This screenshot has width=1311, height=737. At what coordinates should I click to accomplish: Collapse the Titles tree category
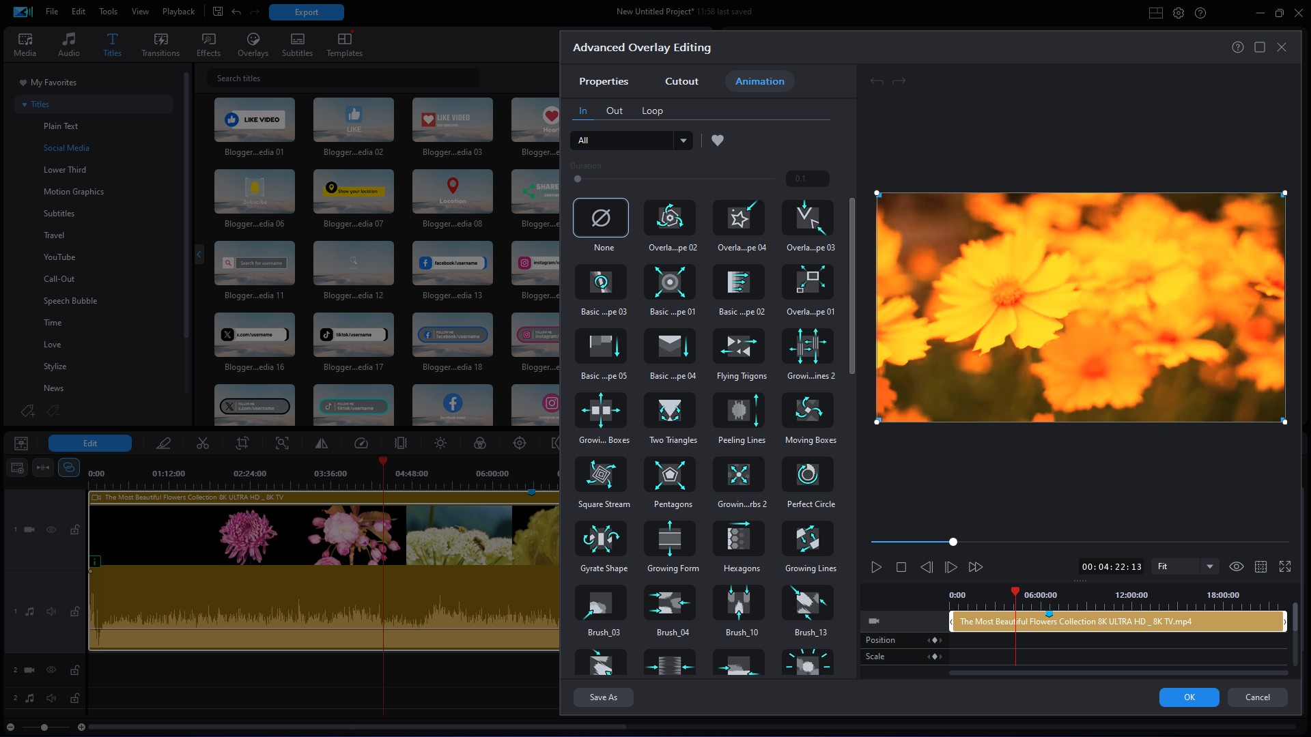pos(25,104)
